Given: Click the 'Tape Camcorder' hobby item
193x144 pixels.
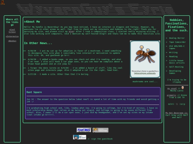Looking at the screenshot, I should point(177,42).
